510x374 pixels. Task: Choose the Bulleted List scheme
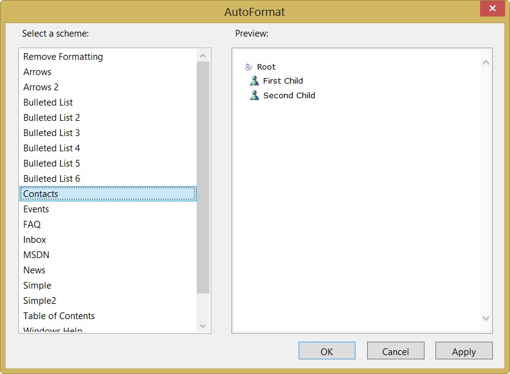(108, 102)
